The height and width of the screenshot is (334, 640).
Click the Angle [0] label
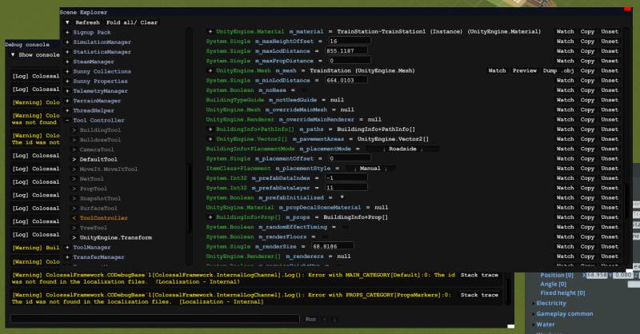[554, 284]
